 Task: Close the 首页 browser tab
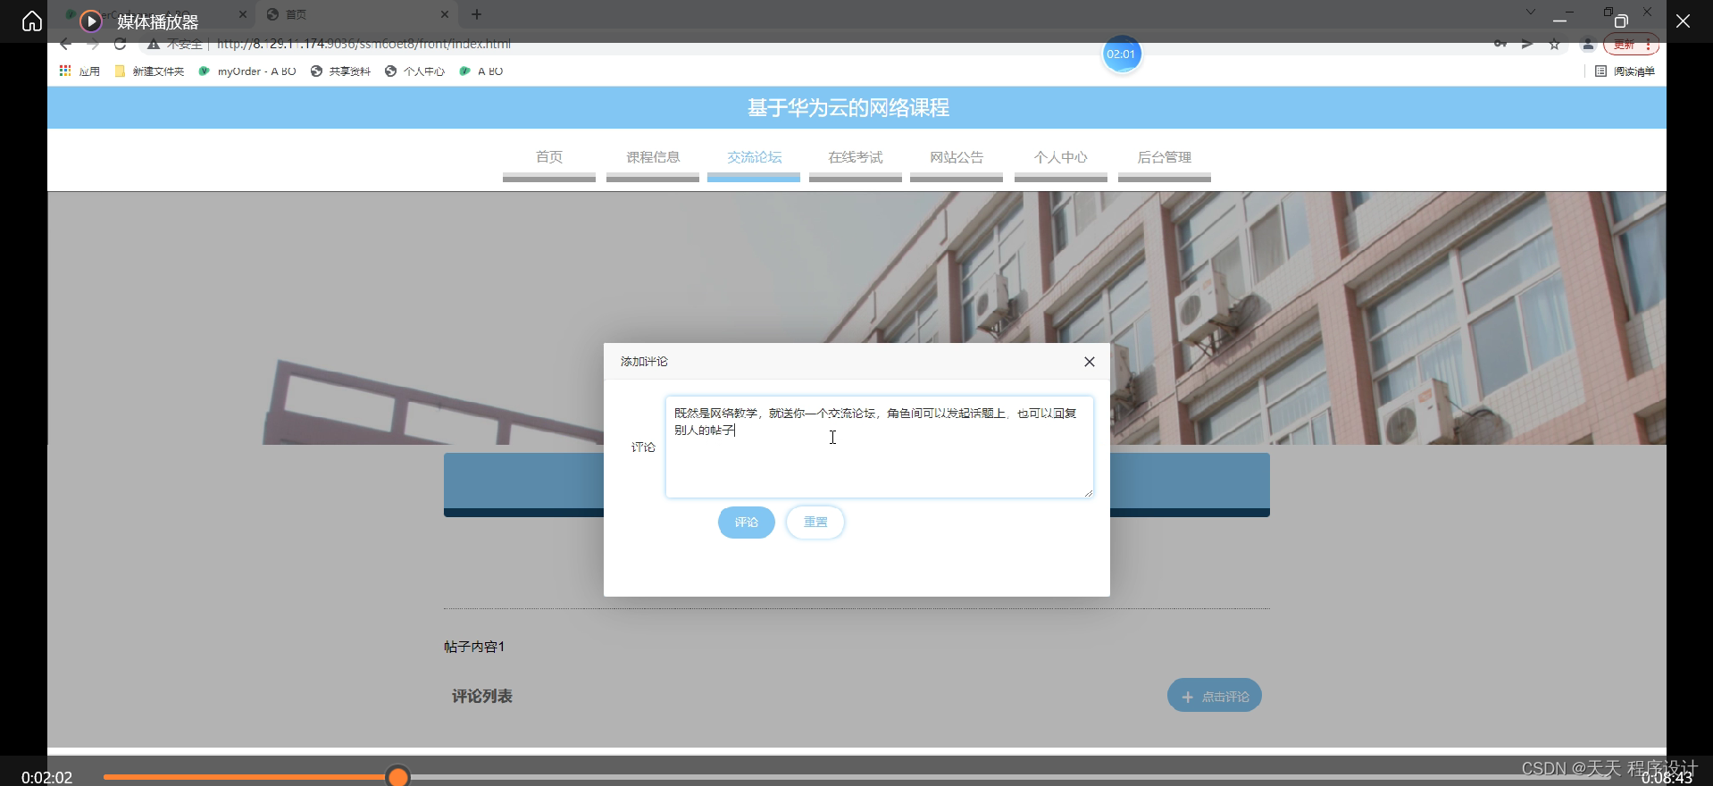tap(445, 14)
